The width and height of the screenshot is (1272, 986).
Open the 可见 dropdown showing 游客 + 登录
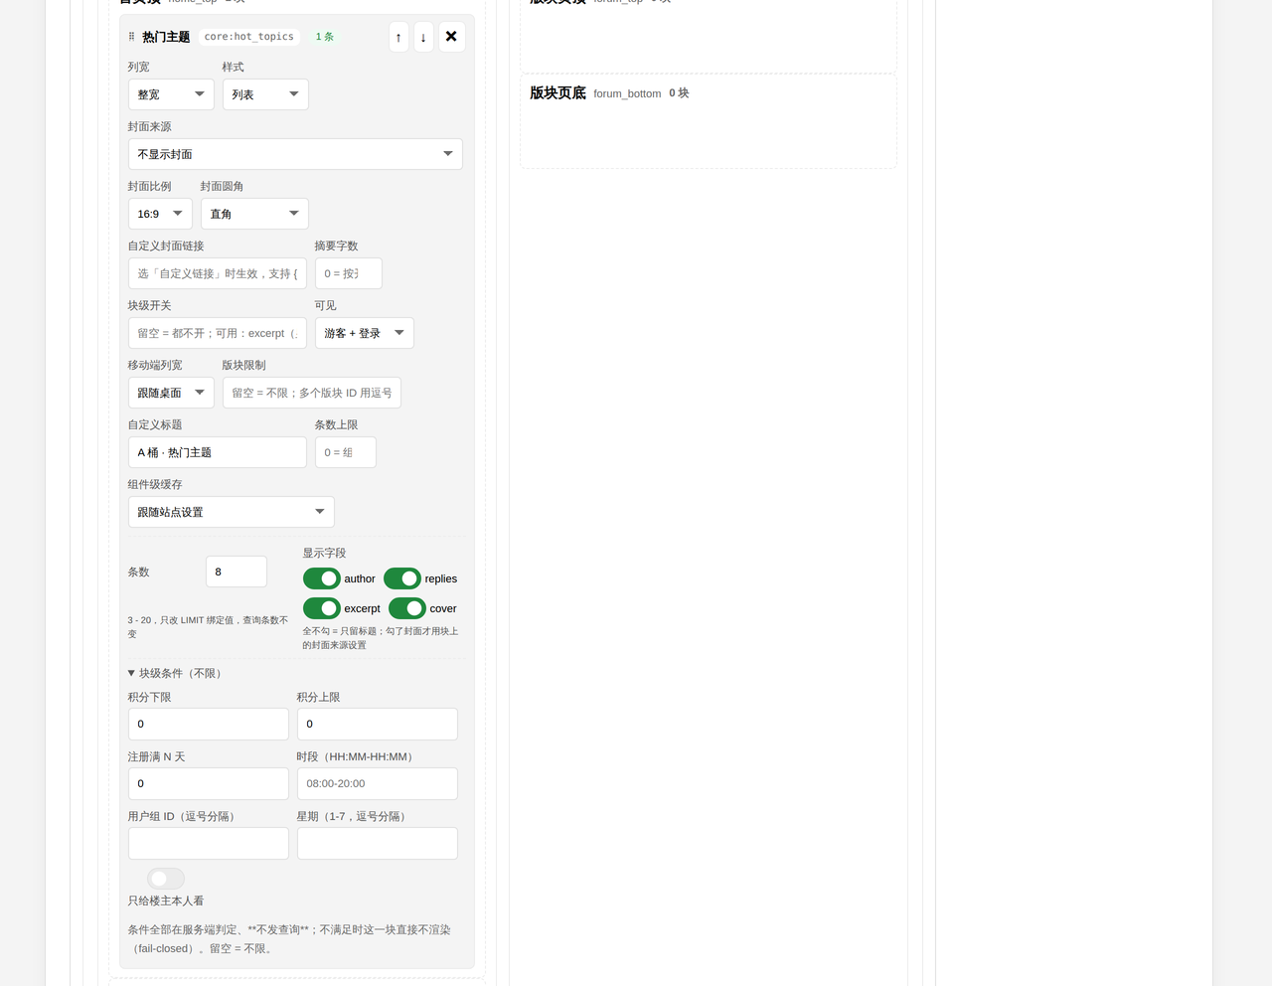pos(365,333)
